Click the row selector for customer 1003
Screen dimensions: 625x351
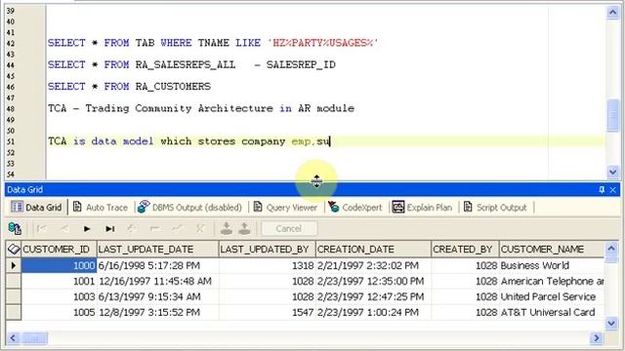coord(14,296)
